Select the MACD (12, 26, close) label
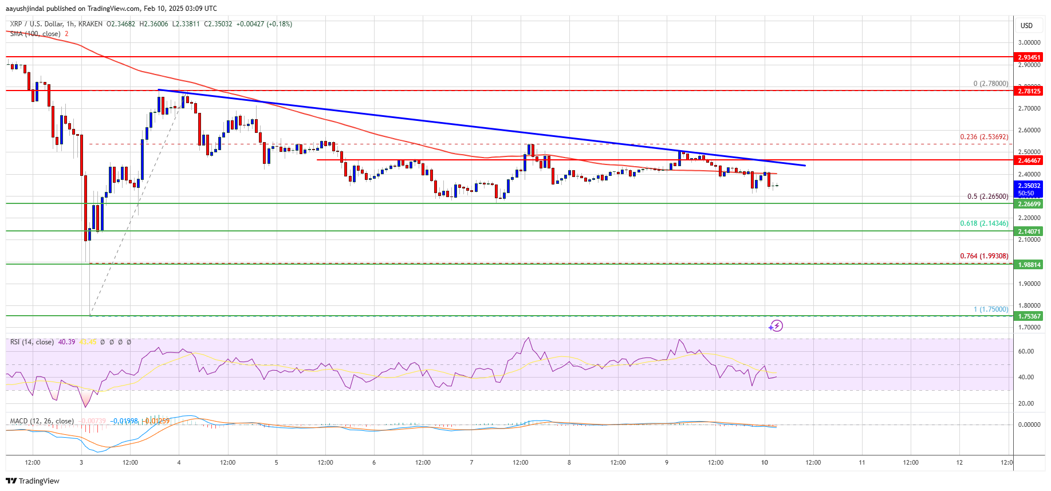1051x491 pixels. (42, 421)
